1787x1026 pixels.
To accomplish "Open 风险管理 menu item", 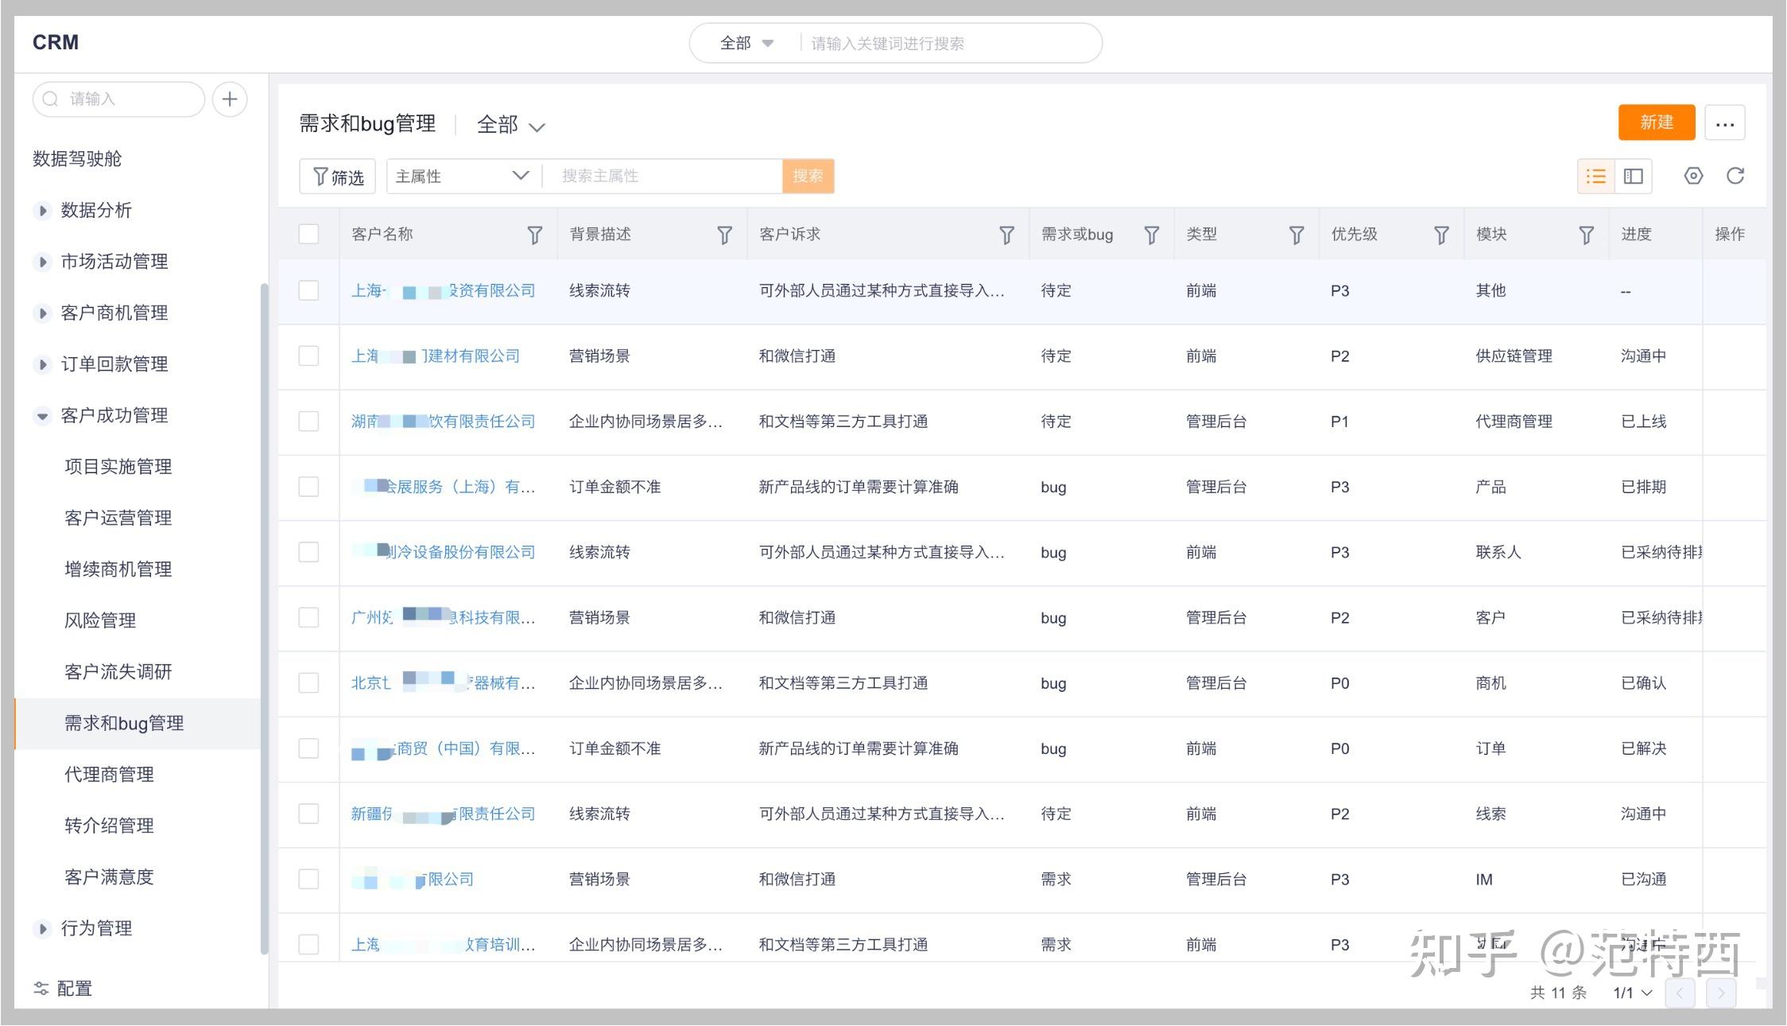I will (100, 620).
